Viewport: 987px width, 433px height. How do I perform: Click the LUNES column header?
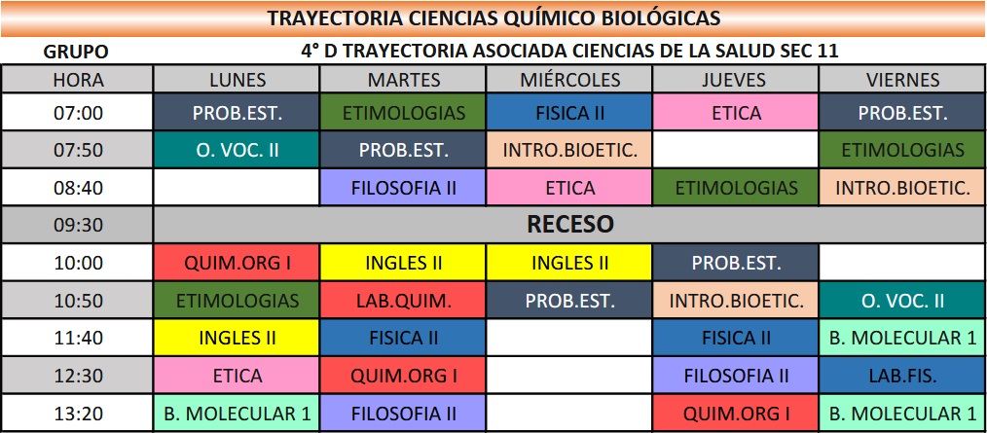tap(238, 80)
